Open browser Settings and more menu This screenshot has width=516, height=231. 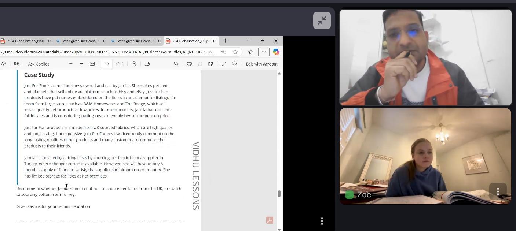tap(264, 52)
